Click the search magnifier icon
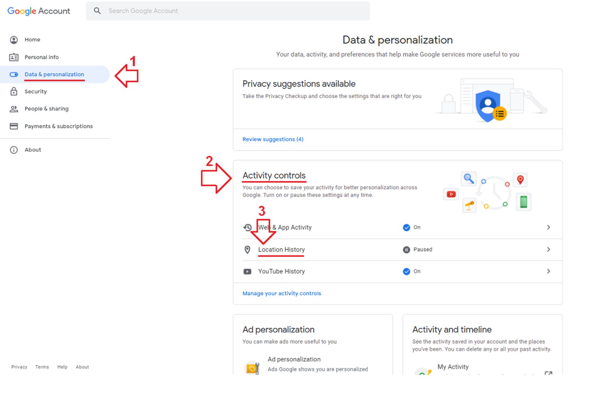 point(97,11)
